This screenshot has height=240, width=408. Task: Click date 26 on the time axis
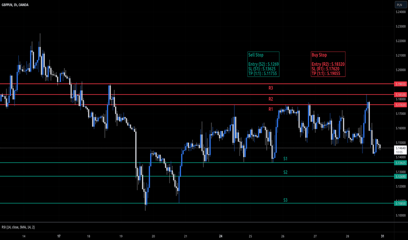283,237
